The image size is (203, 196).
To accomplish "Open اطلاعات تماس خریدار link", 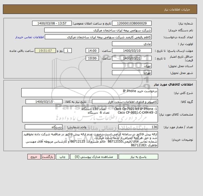I will (x=30, y=37).
